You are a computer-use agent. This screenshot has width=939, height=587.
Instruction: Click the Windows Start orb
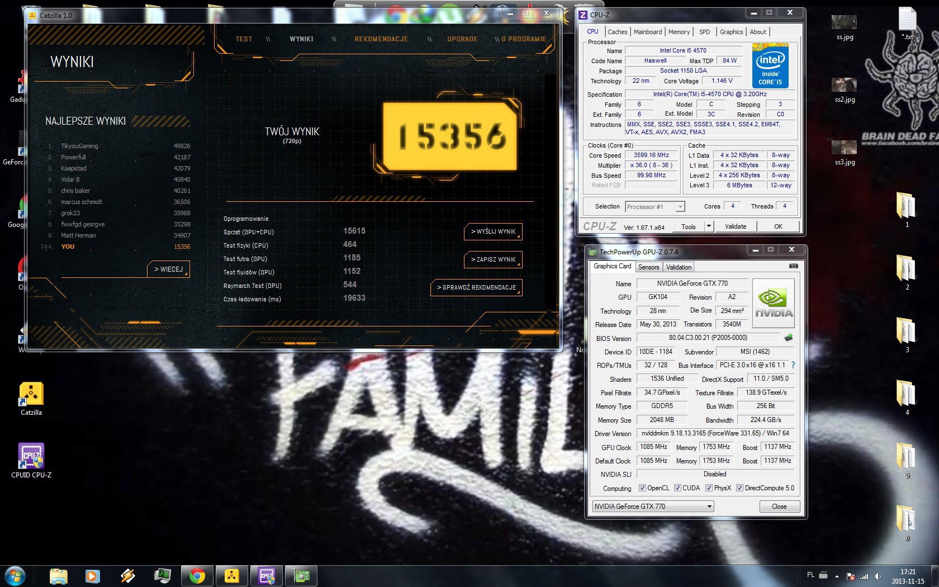click(x=15, y=576)
